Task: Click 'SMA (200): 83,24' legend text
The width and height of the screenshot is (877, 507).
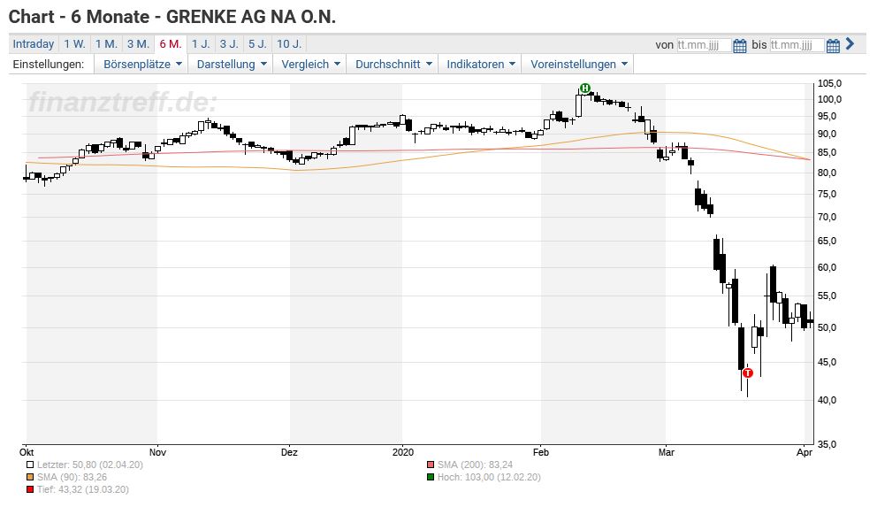Action: [475, 465]
